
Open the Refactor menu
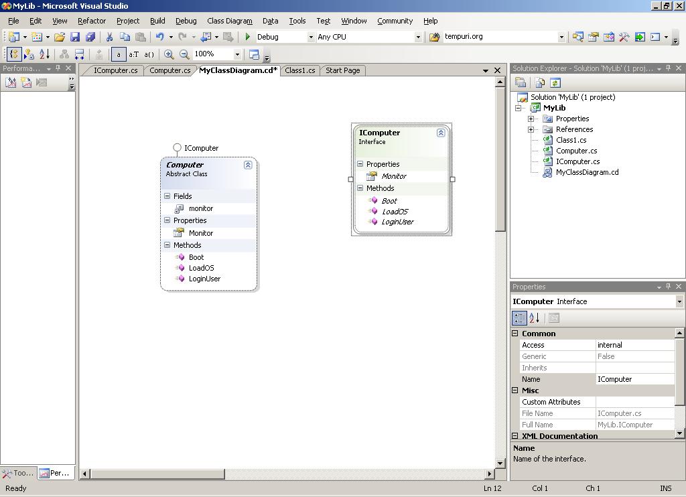(92, 21)
